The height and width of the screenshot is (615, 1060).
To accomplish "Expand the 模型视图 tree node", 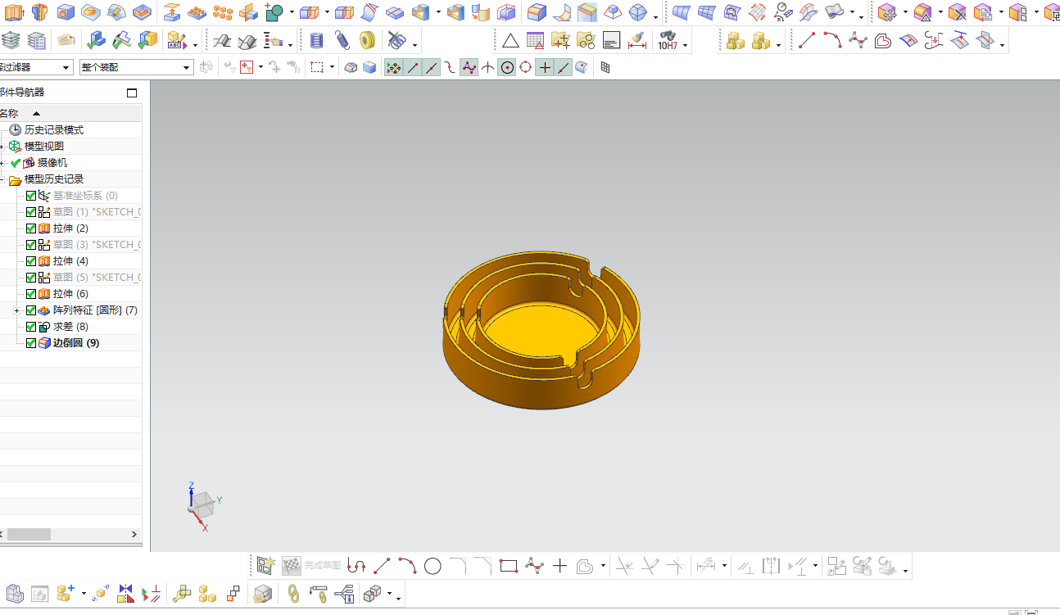I will pyautogui.click(x=2, y=147).
